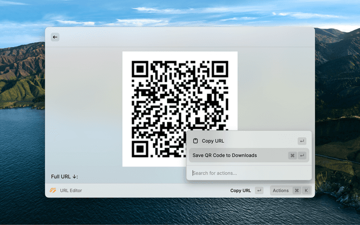Focus the Search for actions field

click(247, 173)
